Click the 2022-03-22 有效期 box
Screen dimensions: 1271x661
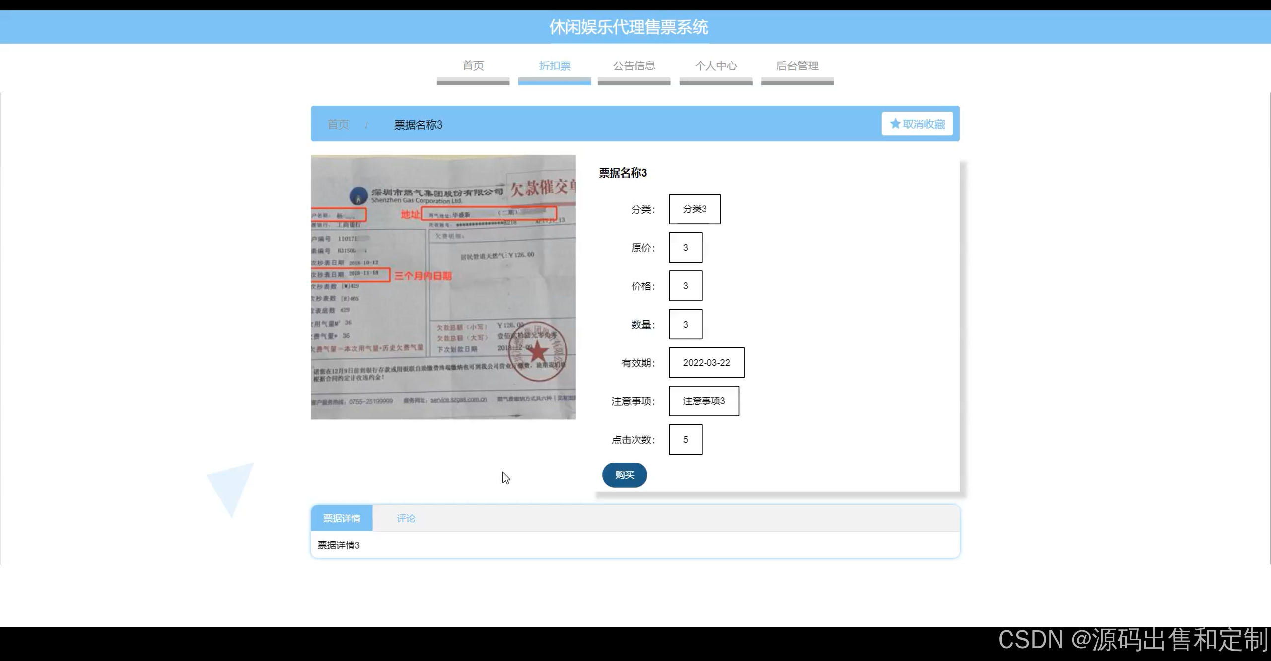(x=706, y=363)
